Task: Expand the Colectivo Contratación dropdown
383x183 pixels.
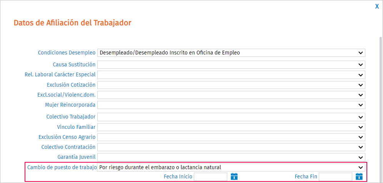Action: click(231, 147)
